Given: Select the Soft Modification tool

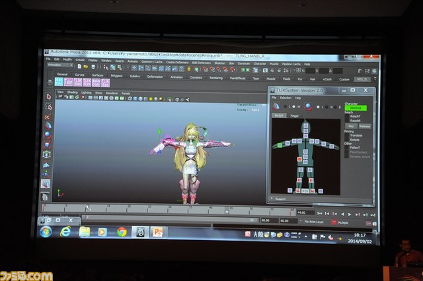Looking at the screenshot, I should pos(46,164).
